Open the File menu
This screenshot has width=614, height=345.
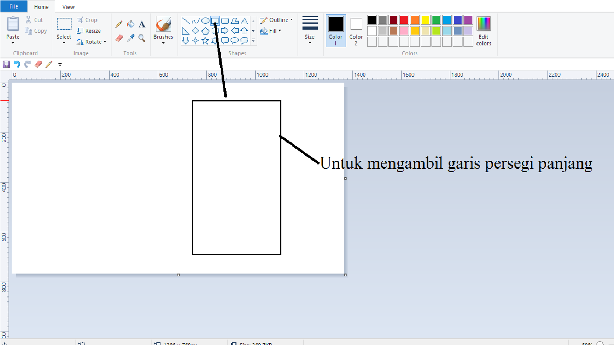[x=13, y=6]
